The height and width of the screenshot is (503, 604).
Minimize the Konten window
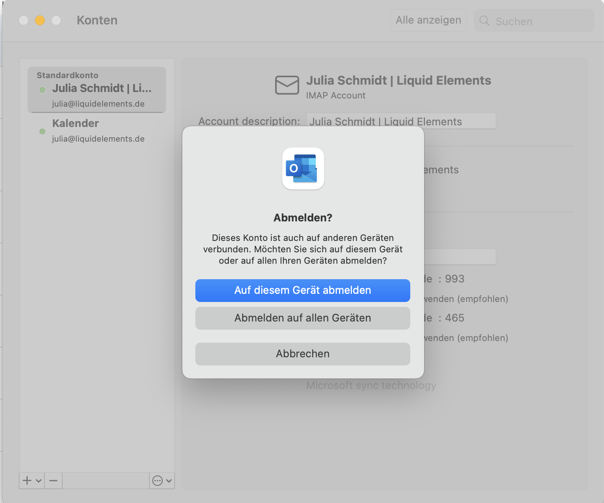(x=40, y=20)
